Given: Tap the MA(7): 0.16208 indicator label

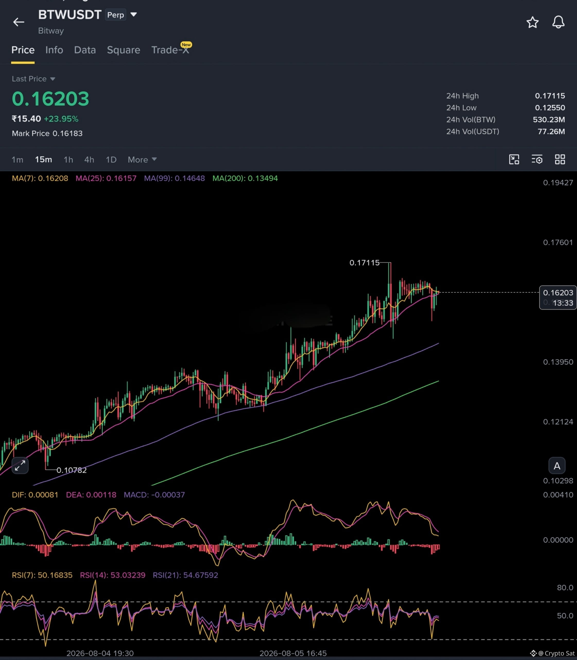Looking at the screenshot, I should tap(40, 178).
